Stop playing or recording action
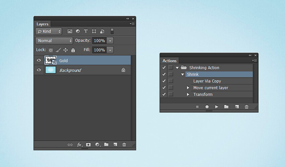This screenshot has width=285, height=167. (x=197, y=107)
